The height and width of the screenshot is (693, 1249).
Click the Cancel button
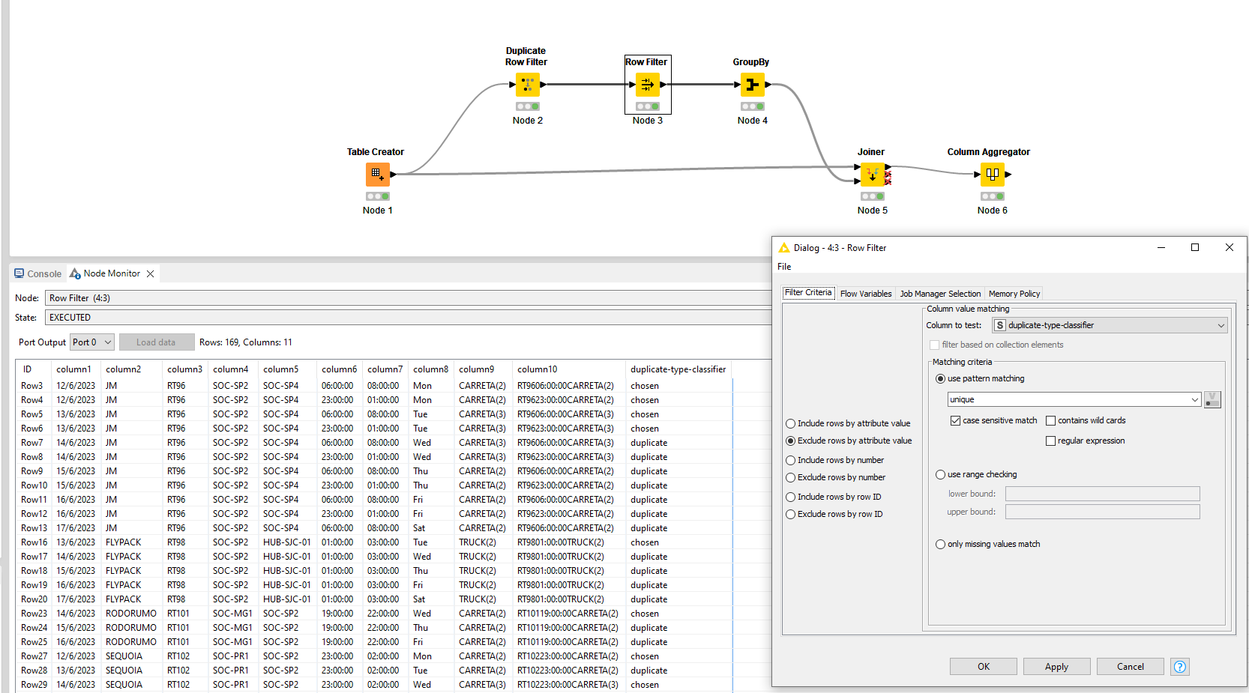(1131, 667)
